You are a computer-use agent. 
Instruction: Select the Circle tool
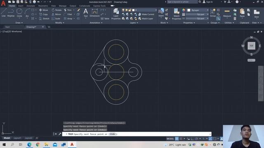pos(19,13)
